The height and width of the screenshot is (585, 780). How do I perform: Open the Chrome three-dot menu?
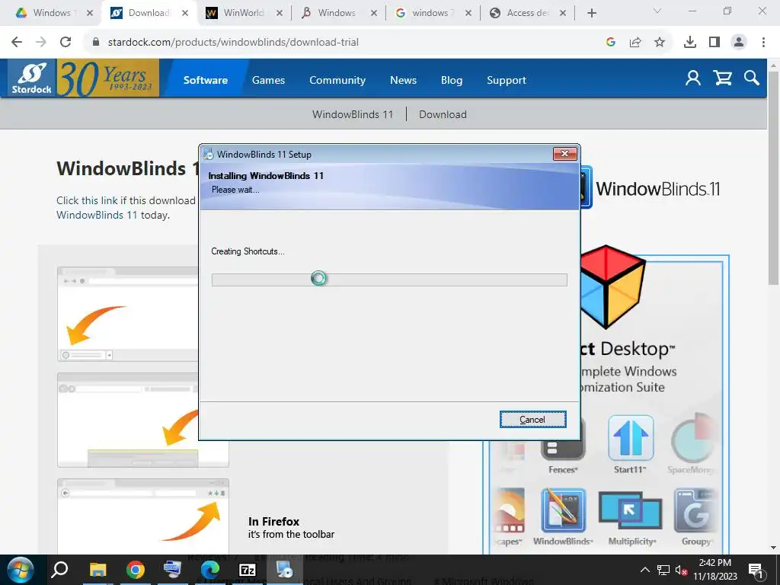(763, 43)
